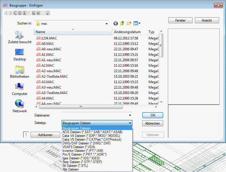This screenshot has height=172, width=226.
Task: Click into the Dateiname input field
Action: pos(95,115)
